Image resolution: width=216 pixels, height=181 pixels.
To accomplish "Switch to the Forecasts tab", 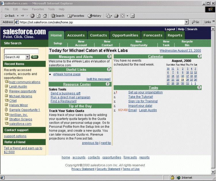I will pyautogui.click(x=153, y=35).
